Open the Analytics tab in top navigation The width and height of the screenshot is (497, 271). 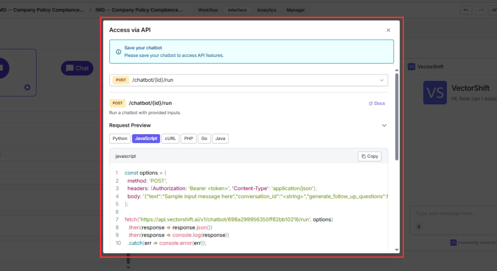coord(267,10)
